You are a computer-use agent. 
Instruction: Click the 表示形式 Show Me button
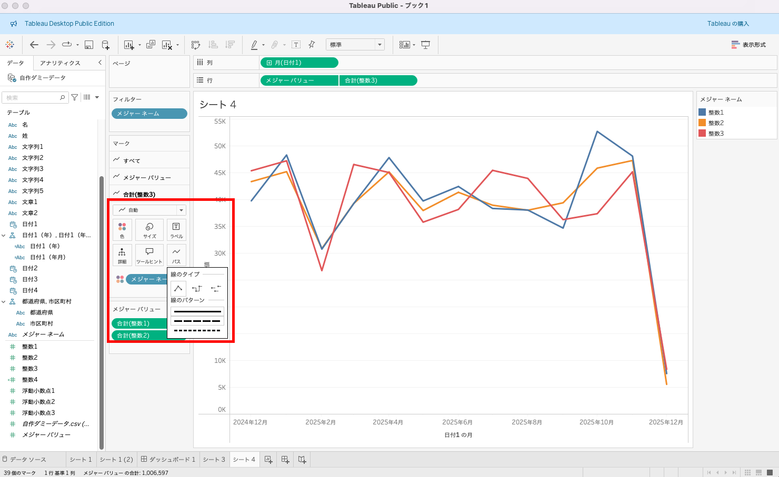coord(748,45)
